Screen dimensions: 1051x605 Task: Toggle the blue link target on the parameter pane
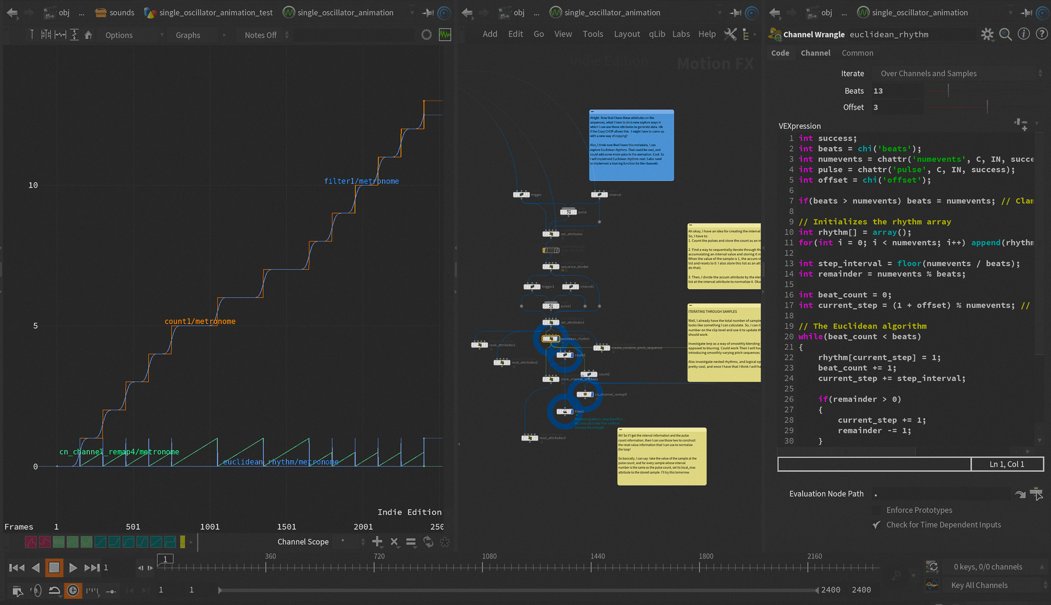tap(1043, 13)
